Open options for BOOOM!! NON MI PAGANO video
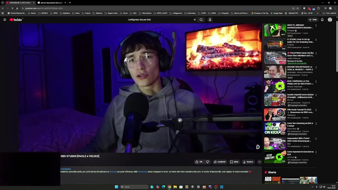The image size is (338, 190). pos(316,67)
